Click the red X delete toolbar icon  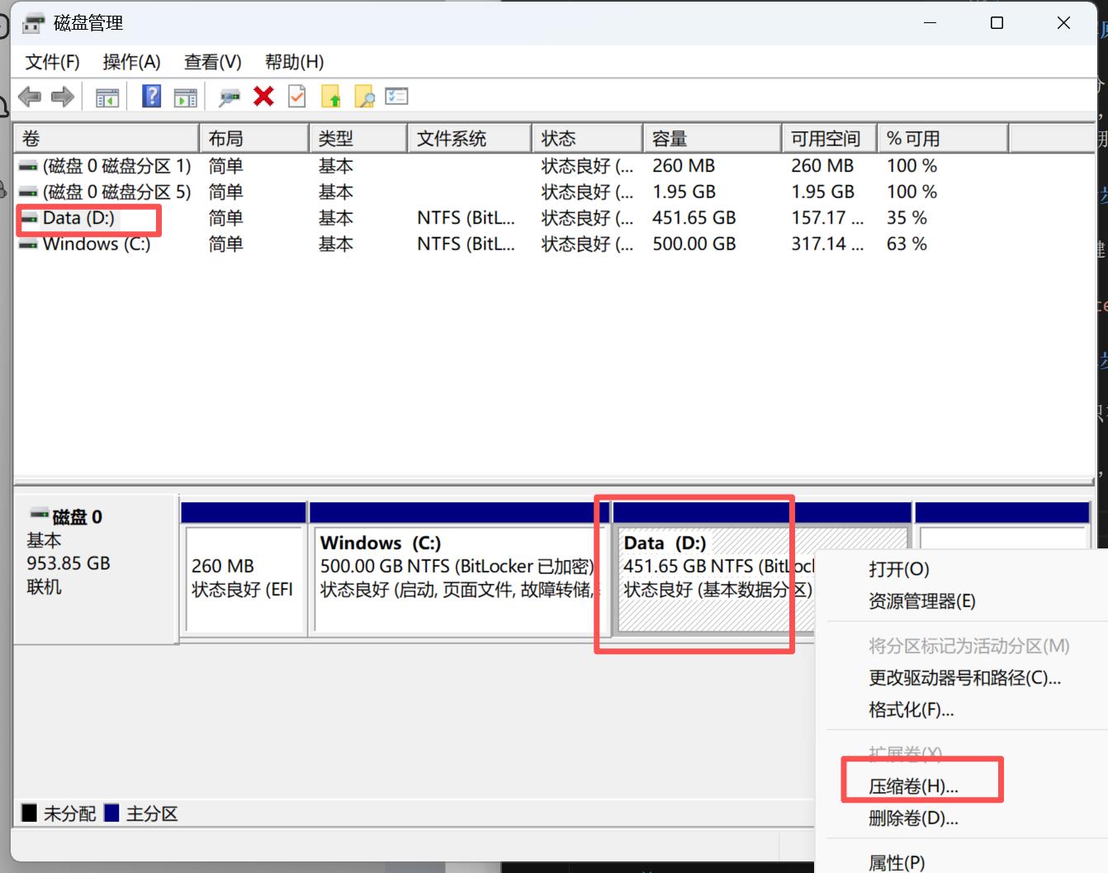click(x=263, y=97)
